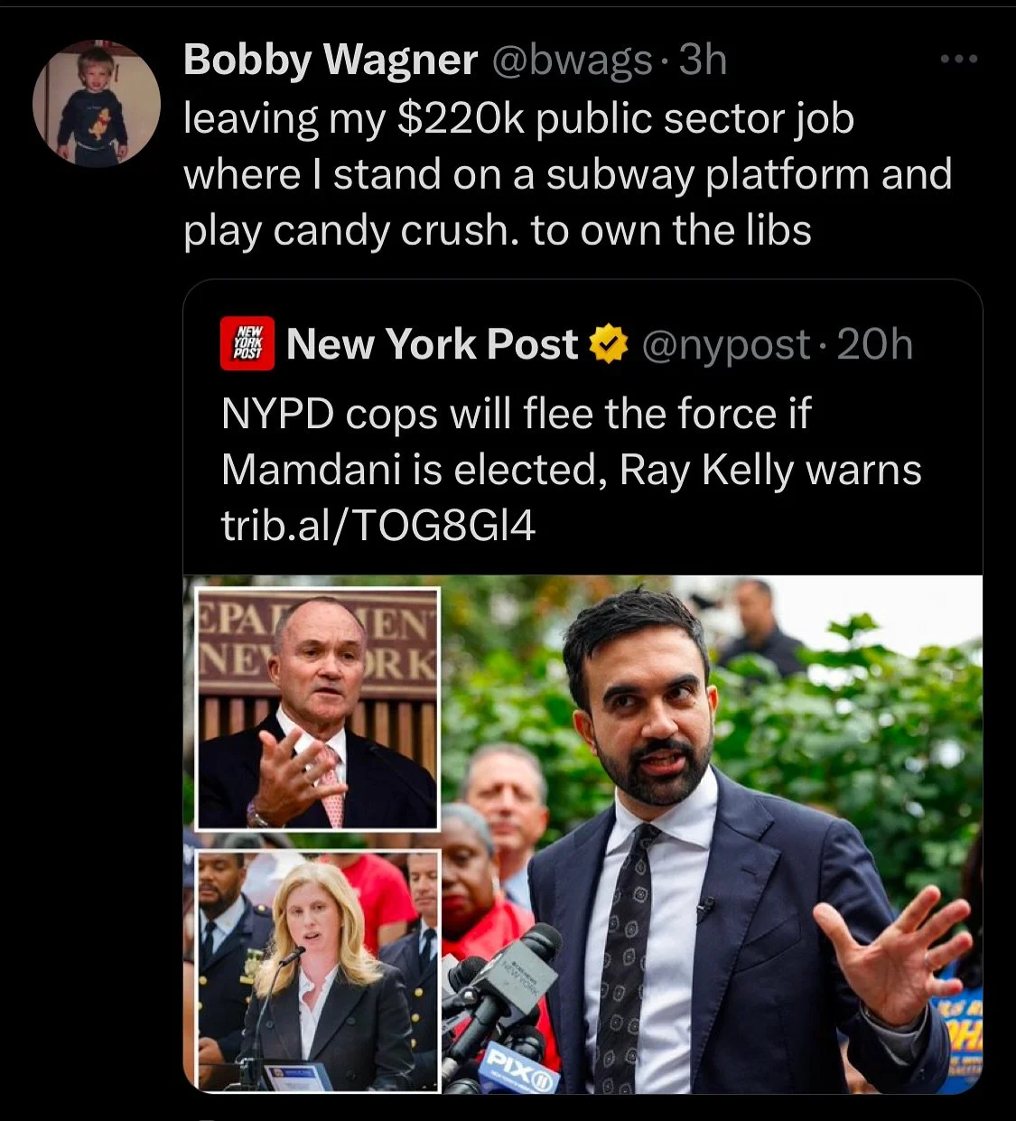Open the @nypost handle
The image size is (1016, 1121).
click(x=725, y=345)
